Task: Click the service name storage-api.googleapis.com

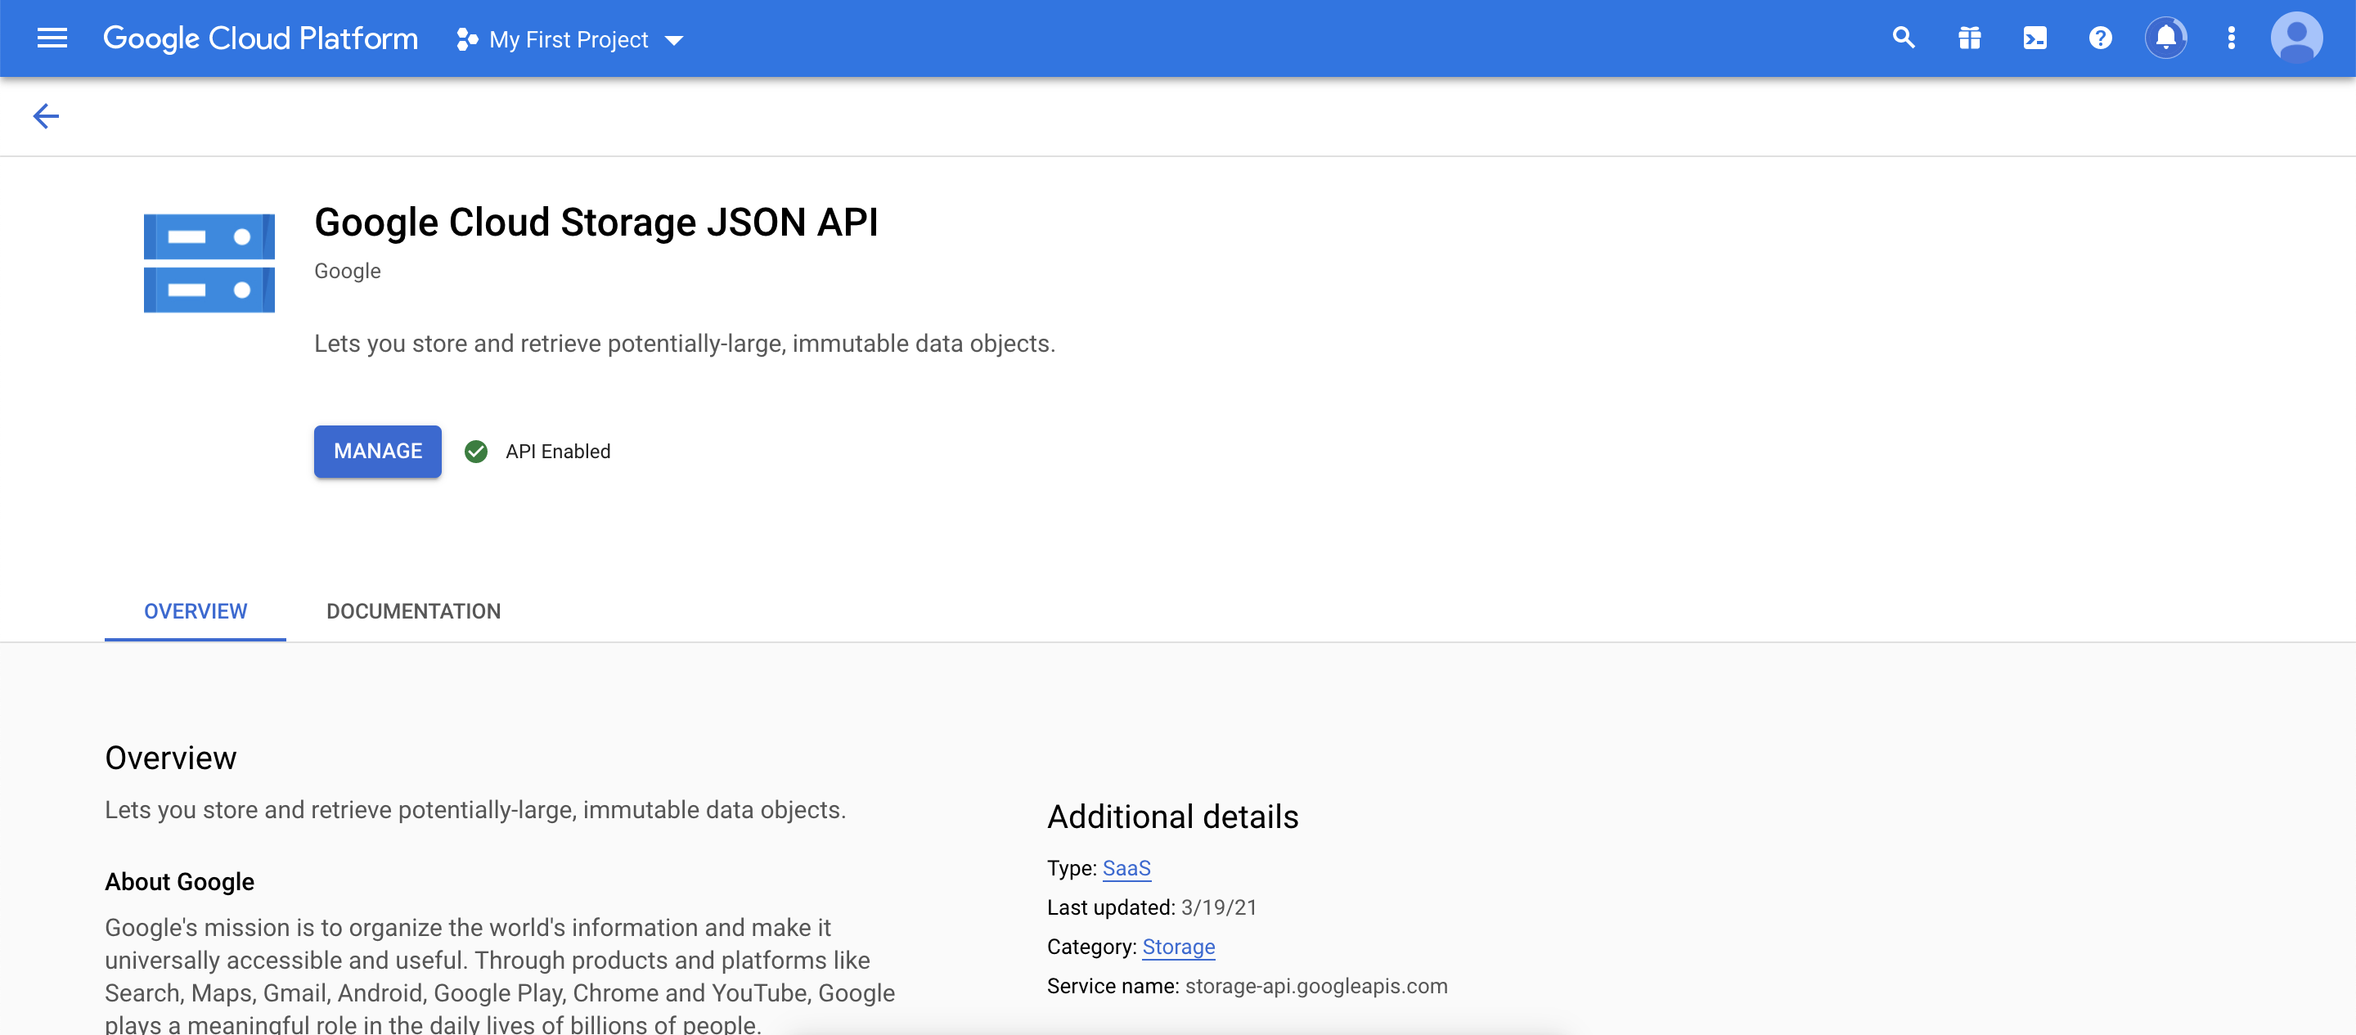Action: click(1316, 987)
